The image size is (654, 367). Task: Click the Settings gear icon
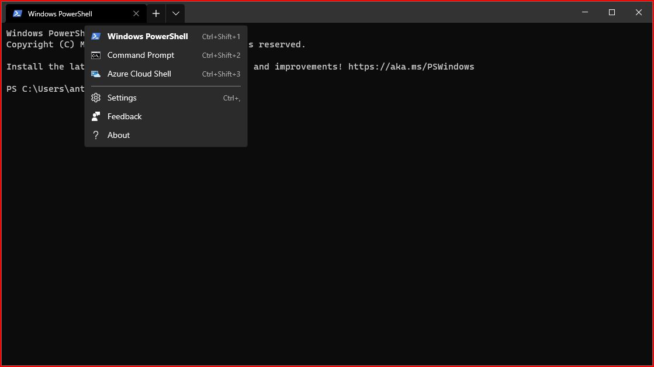pos(96,98)
